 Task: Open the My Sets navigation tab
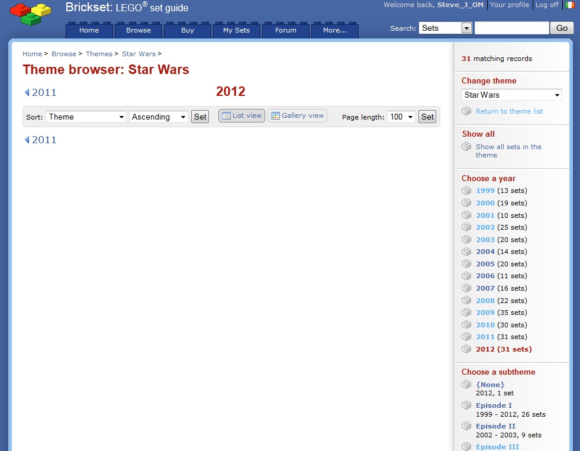pyautogui.click(x=236, y=30)
